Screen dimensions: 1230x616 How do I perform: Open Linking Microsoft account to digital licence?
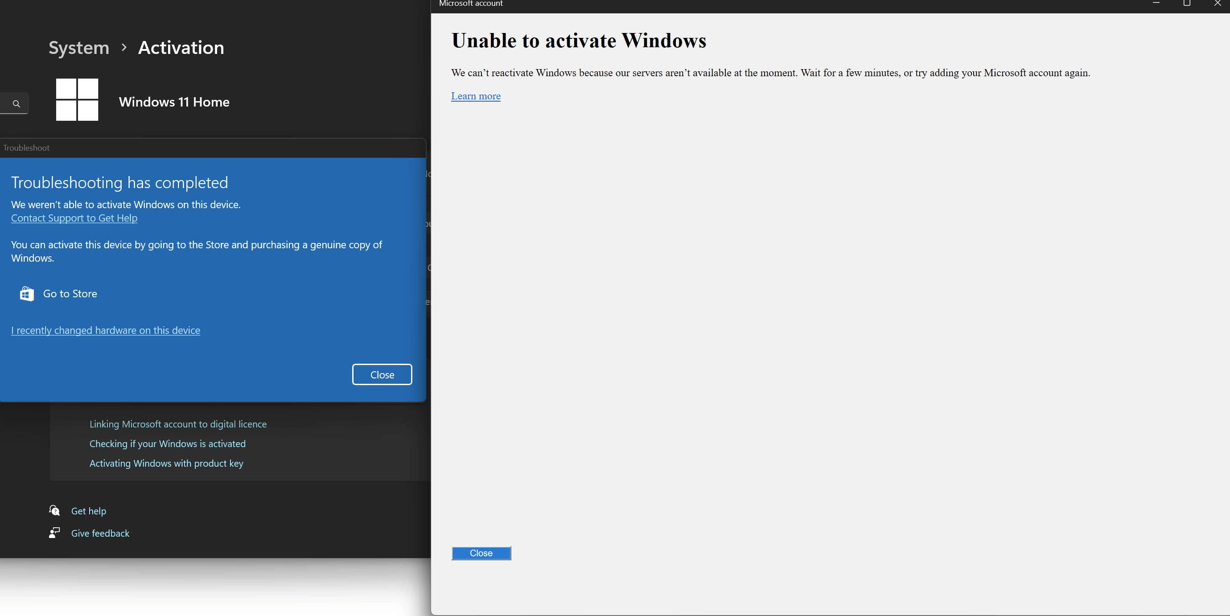click(177, 424)
